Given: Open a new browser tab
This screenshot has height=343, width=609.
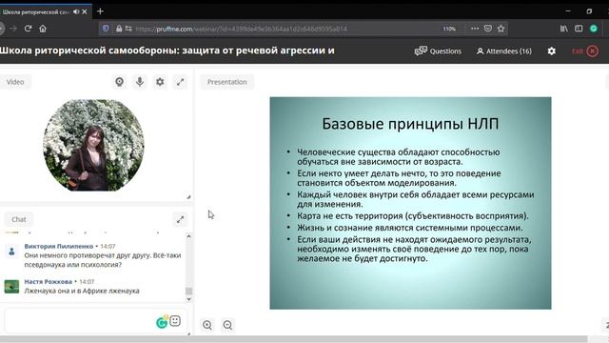Looking at the screenshot, I should (x=100, y=11).
